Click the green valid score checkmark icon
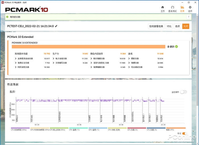The width and height of the screenshot is (199, 145). (x=7, y=17)
